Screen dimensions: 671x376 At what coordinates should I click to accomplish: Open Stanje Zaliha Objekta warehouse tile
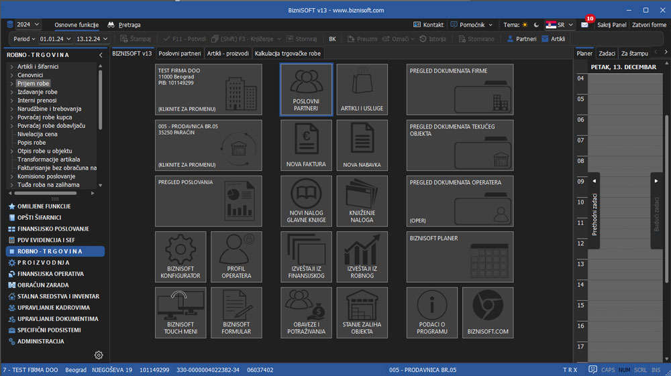(362, 312)
